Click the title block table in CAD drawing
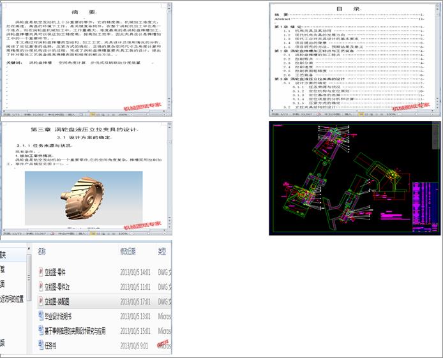The width and height of the screenshot is (443, 358). [424, 207]
